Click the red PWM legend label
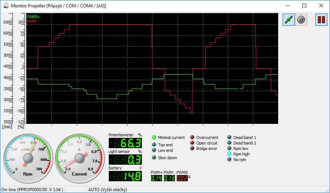 tap(32, 21)
